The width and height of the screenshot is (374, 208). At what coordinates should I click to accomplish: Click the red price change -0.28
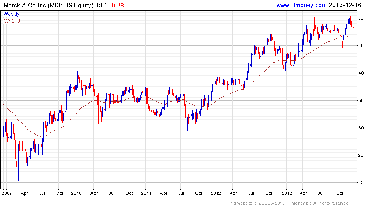[117, 5]
